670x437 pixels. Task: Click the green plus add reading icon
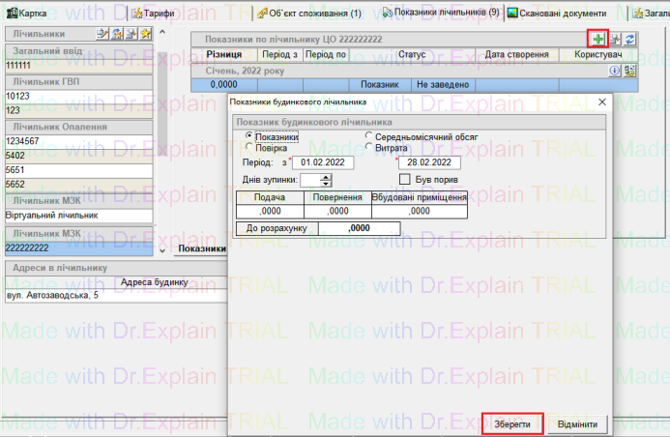coord(599,38)
